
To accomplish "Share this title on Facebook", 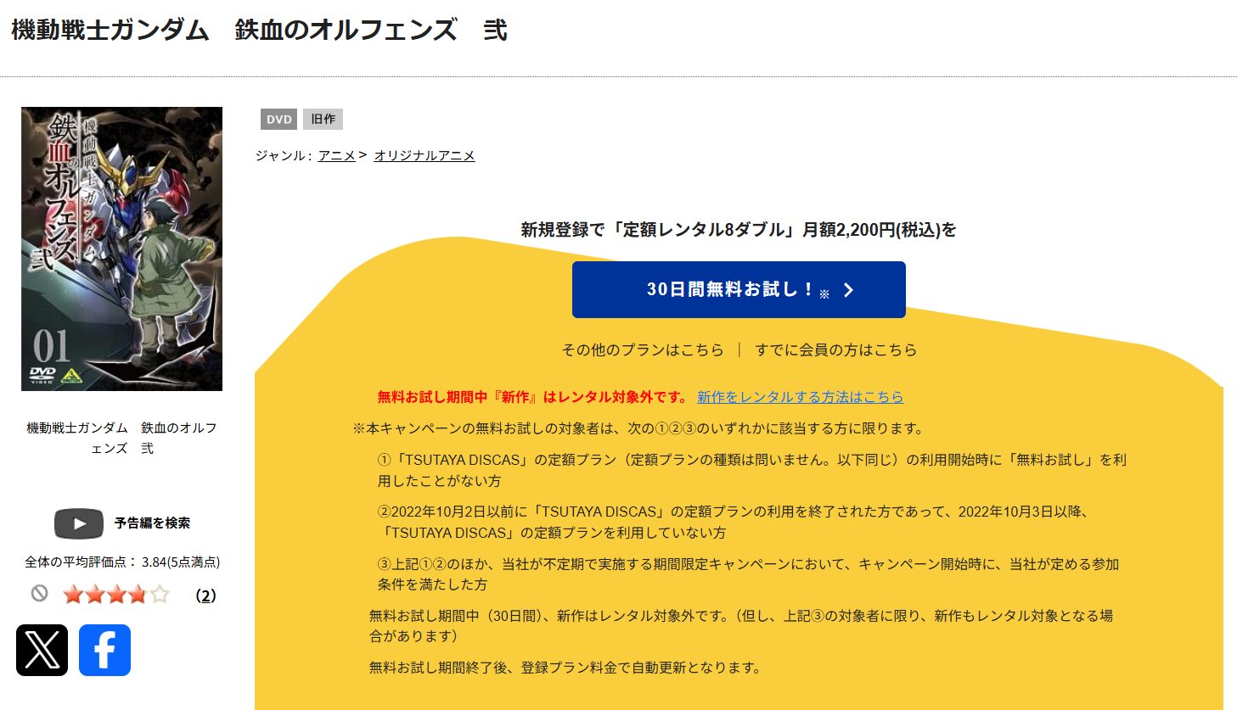I will click(x=104, y=650).
